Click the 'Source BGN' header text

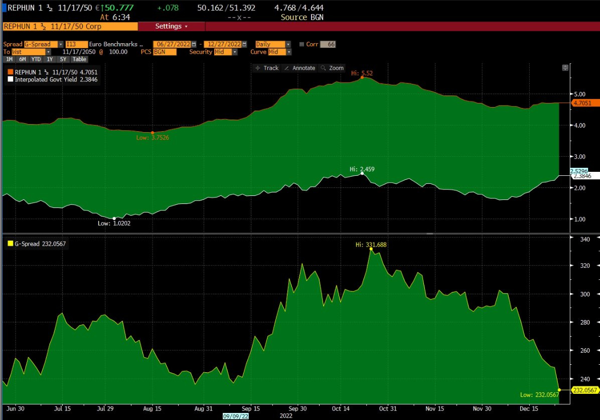pyautogui.click(x=302, y=17)
